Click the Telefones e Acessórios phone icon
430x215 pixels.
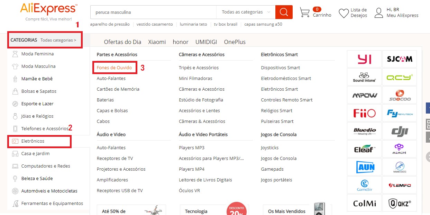point(15,128)
